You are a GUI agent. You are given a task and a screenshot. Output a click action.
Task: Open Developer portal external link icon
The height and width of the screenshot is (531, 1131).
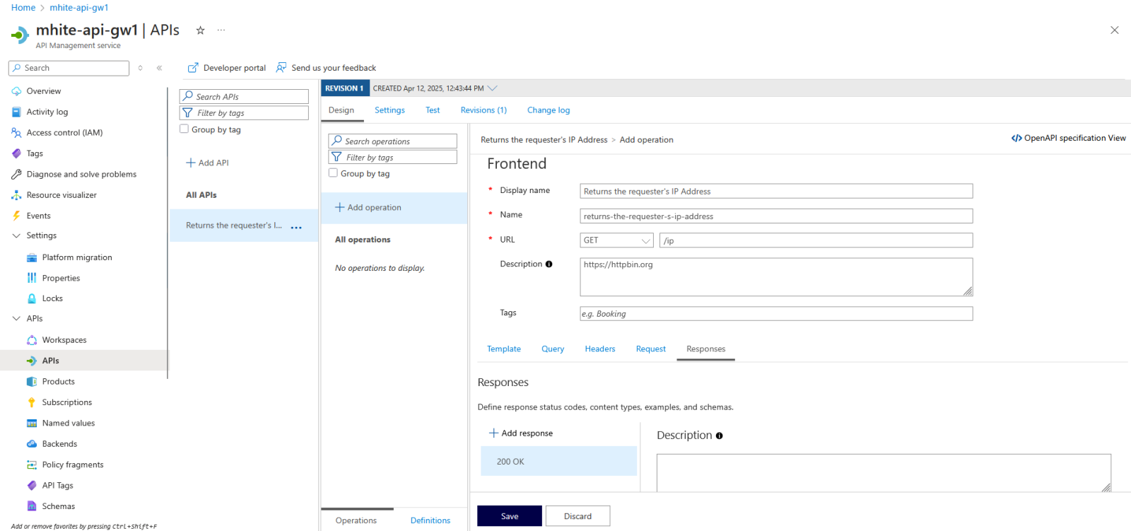193,68
